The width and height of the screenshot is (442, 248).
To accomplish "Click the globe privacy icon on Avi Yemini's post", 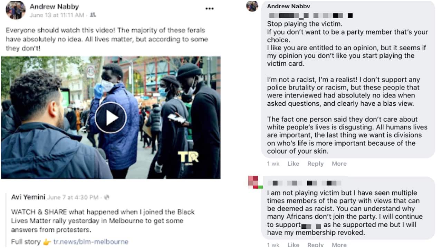I will click(107, 197).
